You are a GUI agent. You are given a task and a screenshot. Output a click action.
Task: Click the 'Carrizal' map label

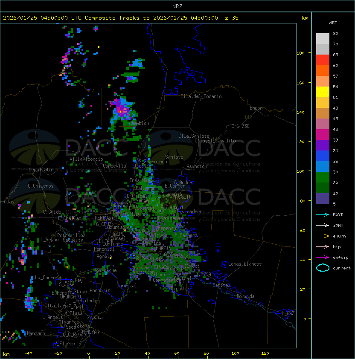click(126, 286)
